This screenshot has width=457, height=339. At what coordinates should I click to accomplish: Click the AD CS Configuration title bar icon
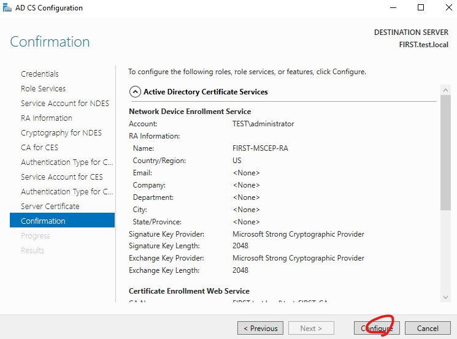click(x=7, y=7)
